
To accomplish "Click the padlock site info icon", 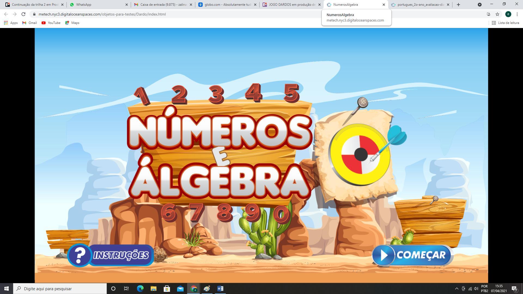I will pos(35,14).
